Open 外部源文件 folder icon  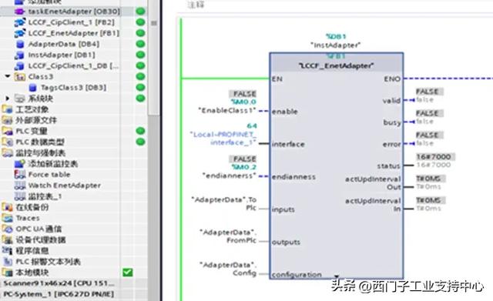pos(7,120)
